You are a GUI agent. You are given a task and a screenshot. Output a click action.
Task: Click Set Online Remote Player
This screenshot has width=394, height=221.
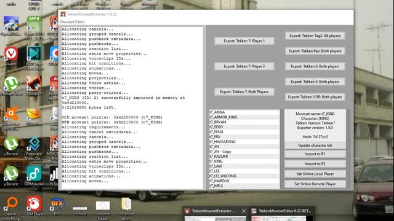(315, 184)
